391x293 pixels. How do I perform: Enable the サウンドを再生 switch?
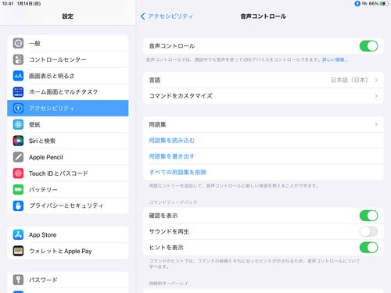tap(368, 231)
